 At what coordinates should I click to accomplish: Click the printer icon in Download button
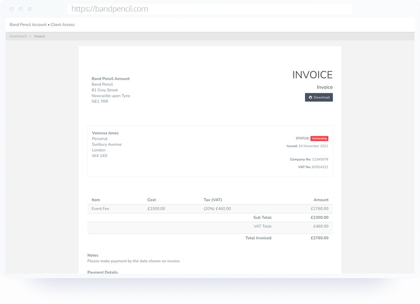click(x=310, y=97)
